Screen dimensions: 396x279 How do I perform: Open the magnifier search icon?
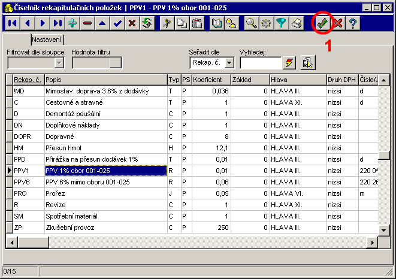tap(252, 23)
